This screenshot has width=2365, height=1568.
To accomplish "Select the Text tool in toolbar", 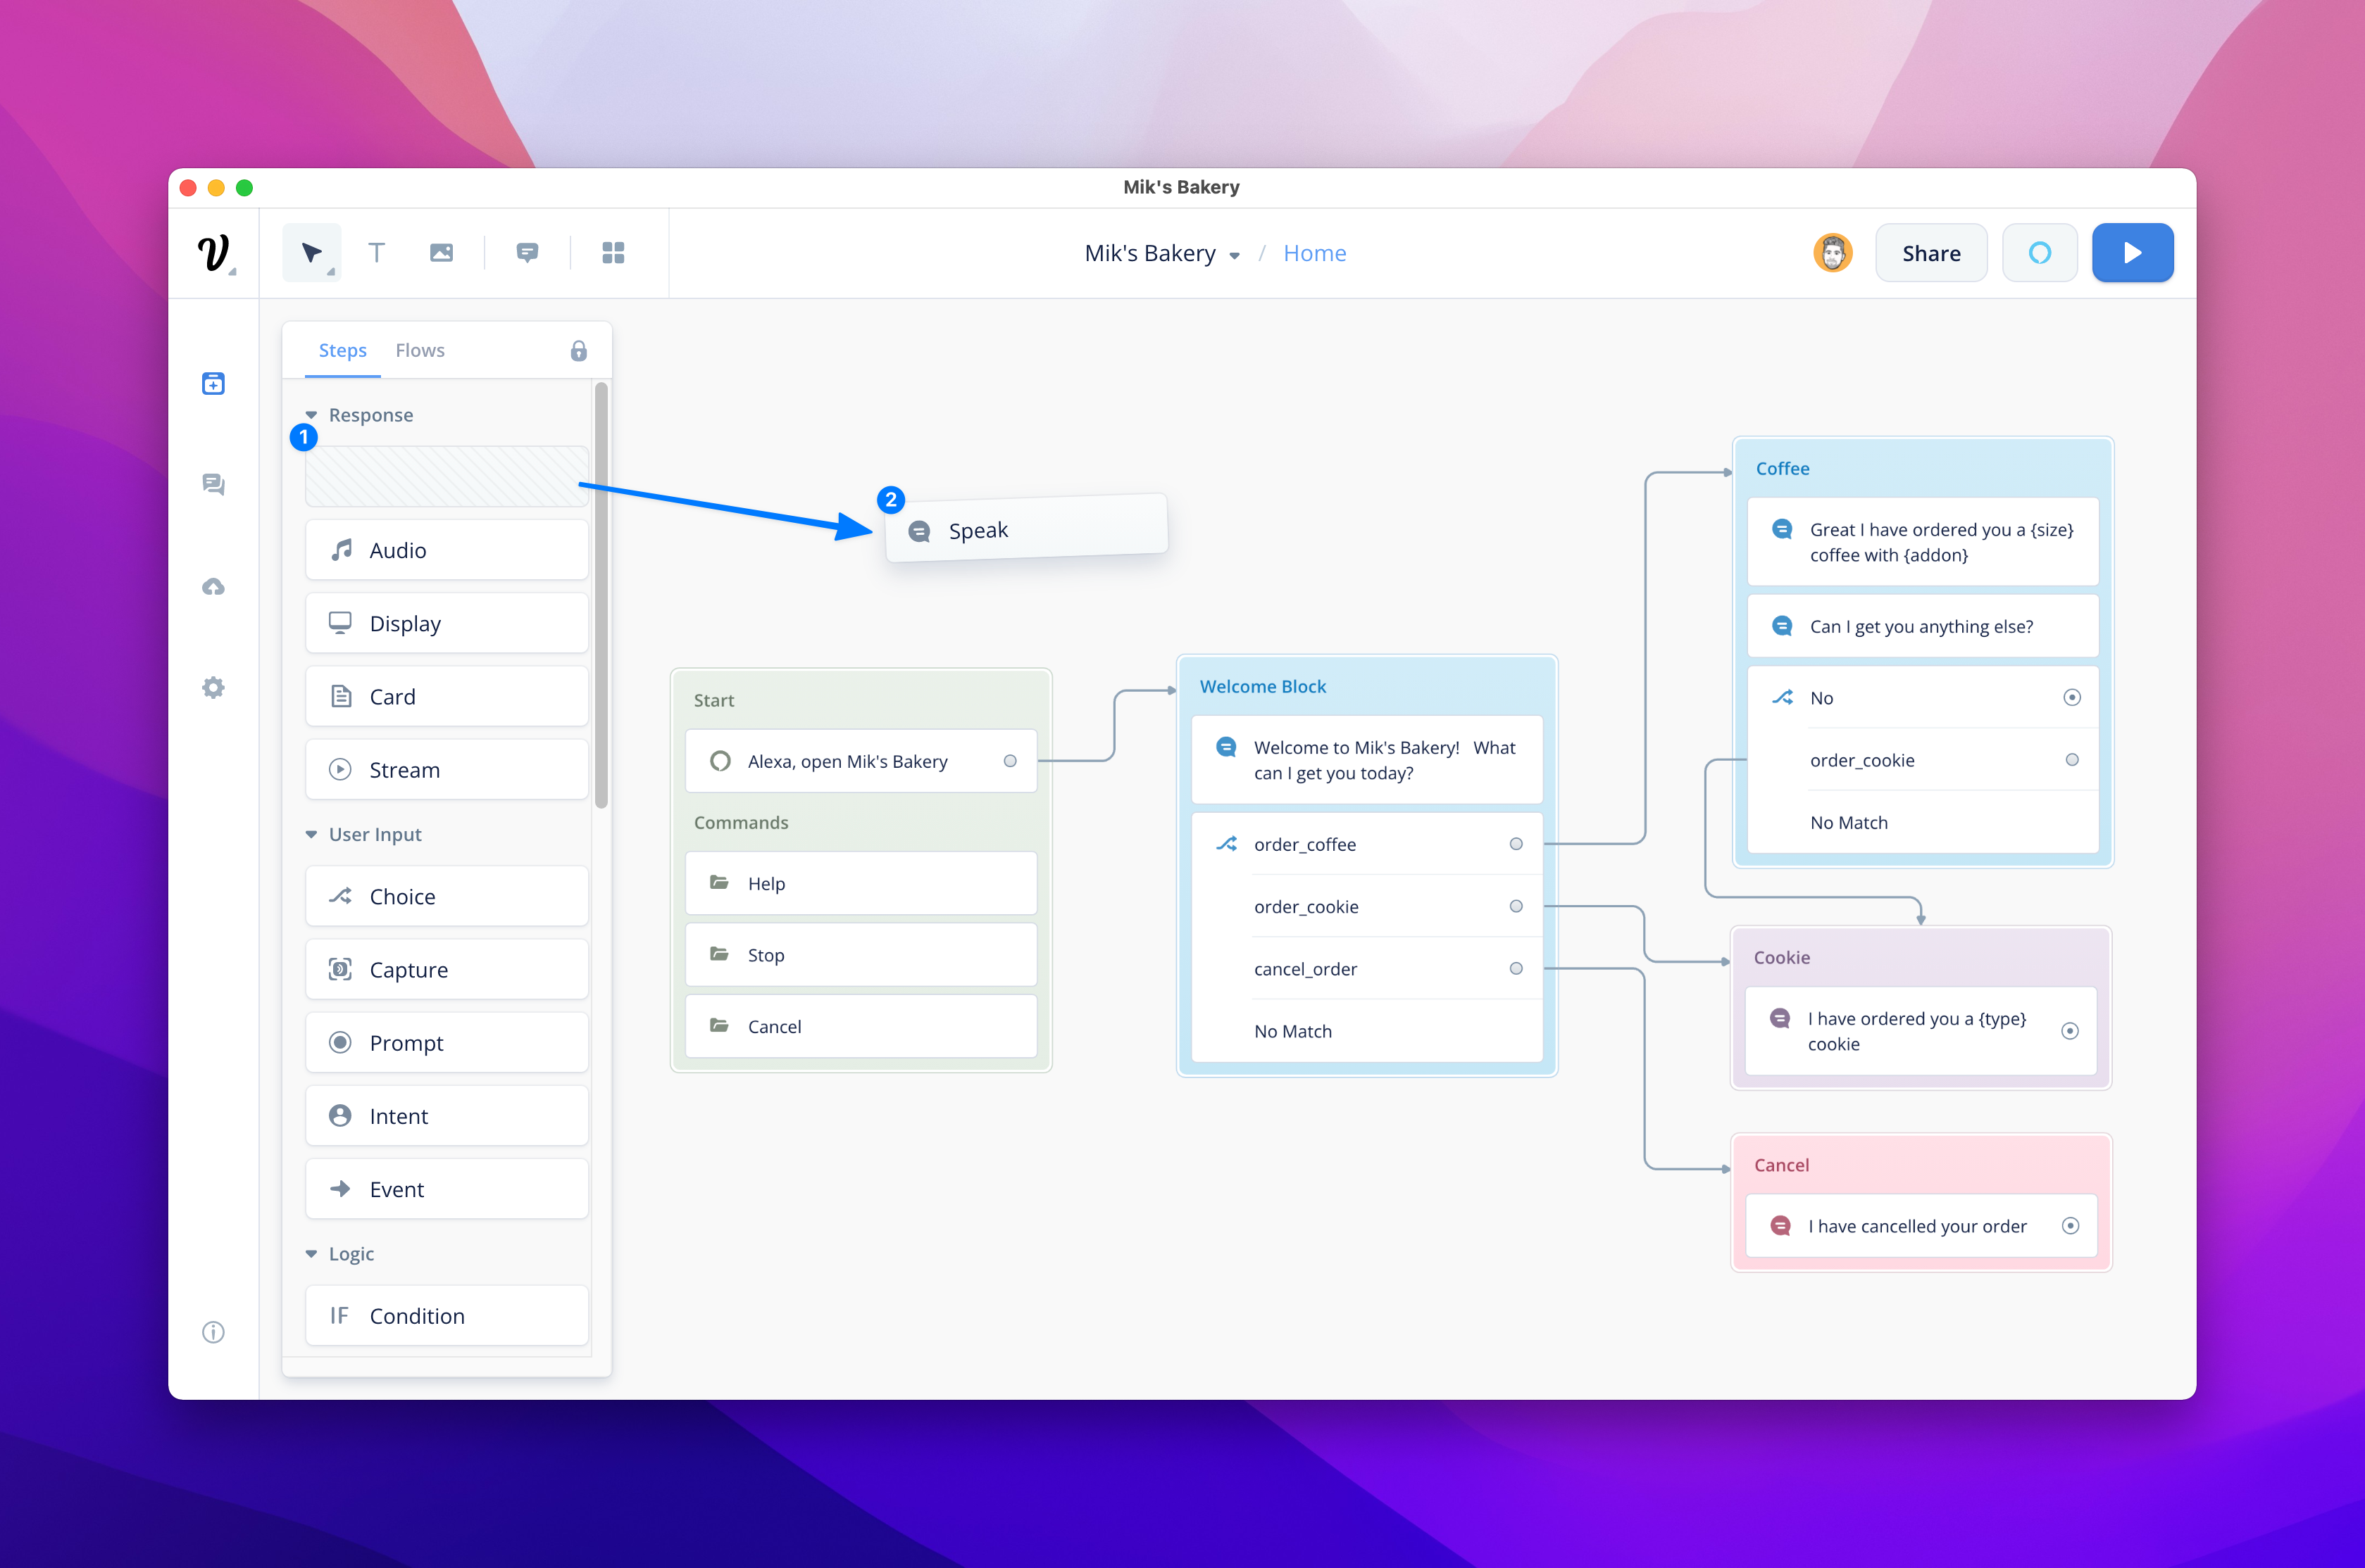I will [x=376, y=253].
